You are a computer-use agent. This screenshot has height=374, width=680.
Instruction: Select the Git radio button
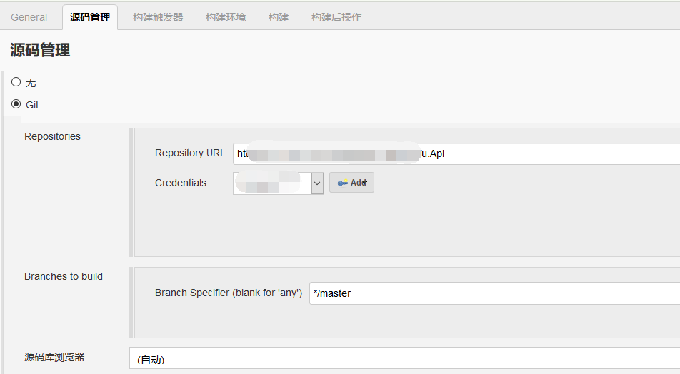(16, 104)
